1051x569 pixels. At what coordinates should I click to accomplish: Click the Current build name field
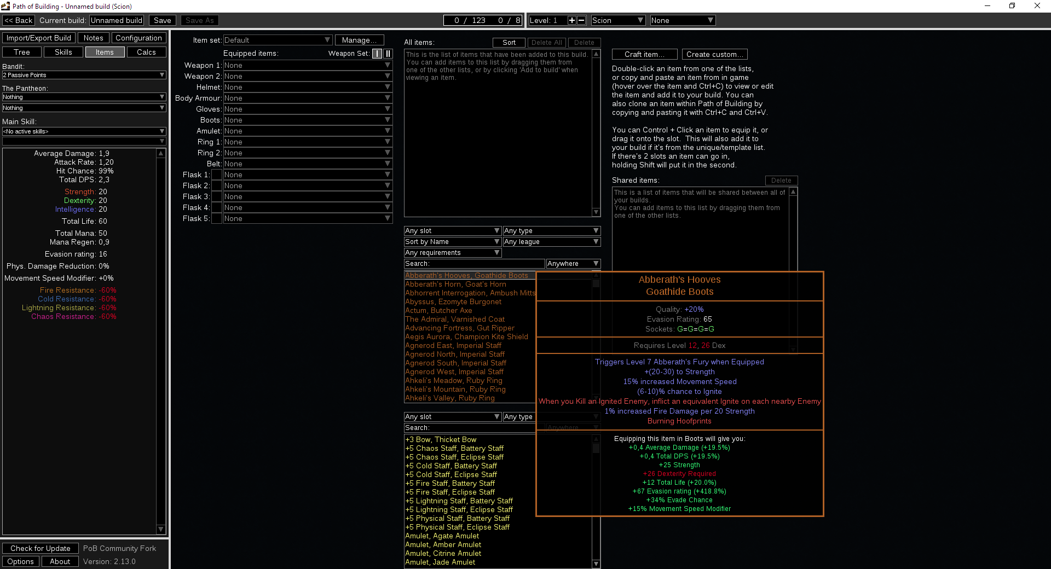click(117, 20)
